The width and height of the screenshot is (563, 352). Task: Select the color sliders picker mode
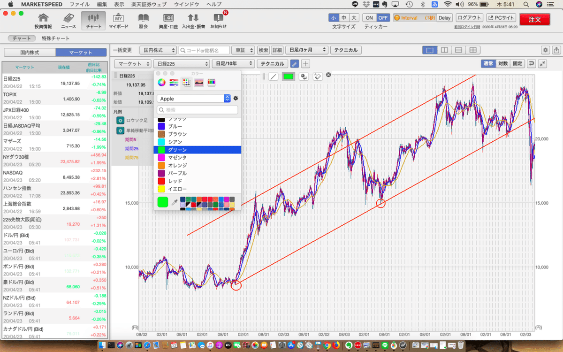(x=174, y=83)
